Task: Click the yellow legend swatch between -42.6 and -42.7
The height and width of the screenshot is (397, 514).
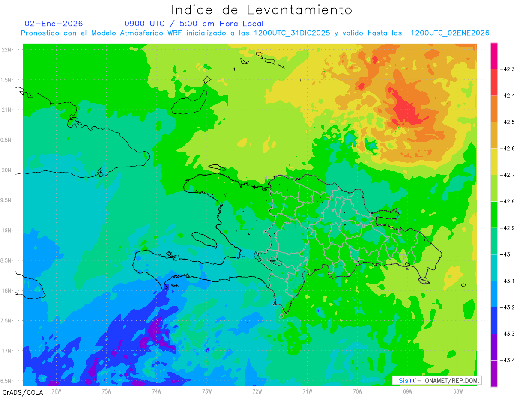Action: 494,161
